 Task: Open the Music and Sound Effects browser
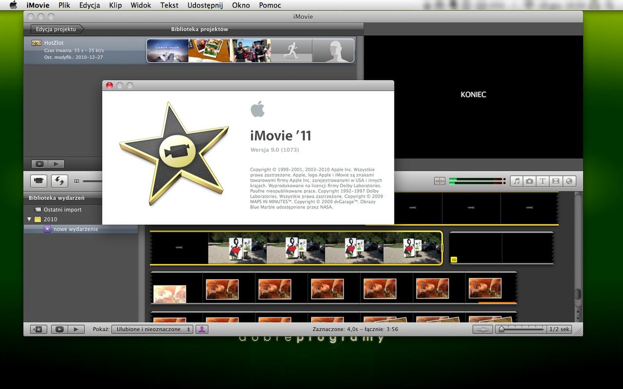[x=516, y=181]
